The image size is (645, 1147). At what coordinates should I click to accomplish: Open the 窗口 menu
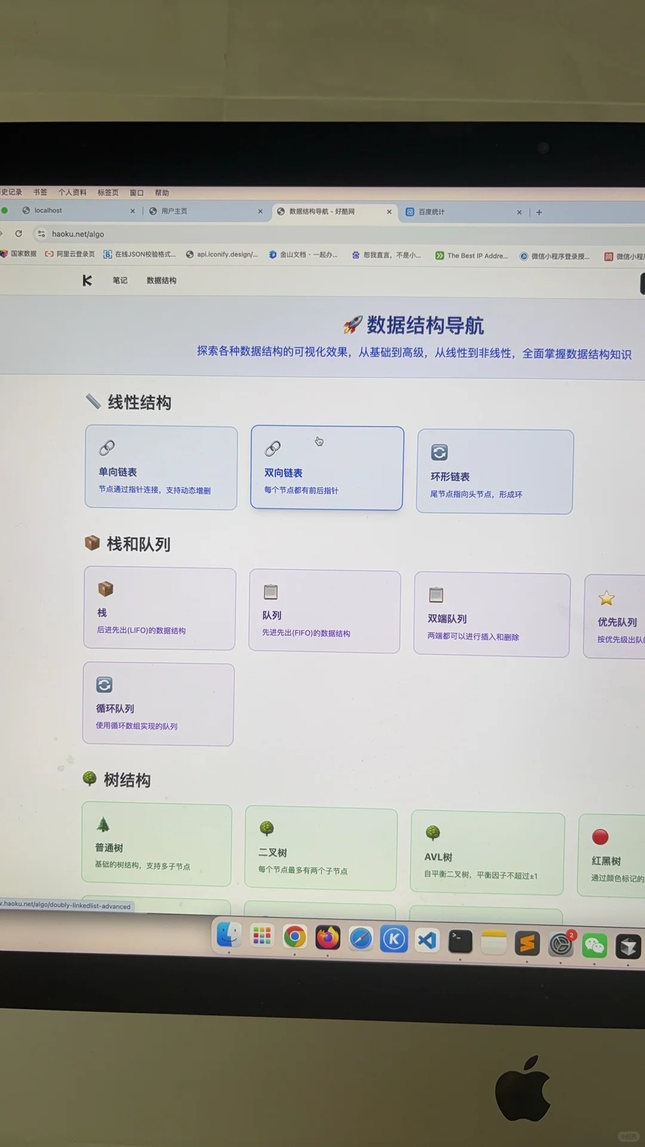click(137, 192)
